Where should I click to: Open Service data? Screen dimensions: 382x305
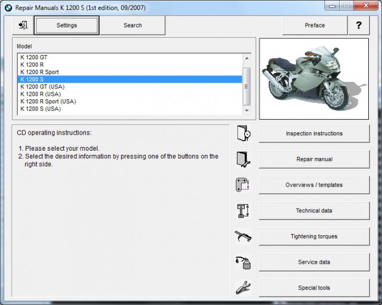pyautogui.click(x=315, y=262)
